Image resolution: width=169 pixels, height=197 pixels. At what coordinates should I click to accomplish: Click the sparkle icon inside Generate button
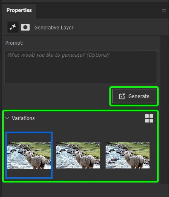coord(122,96)
